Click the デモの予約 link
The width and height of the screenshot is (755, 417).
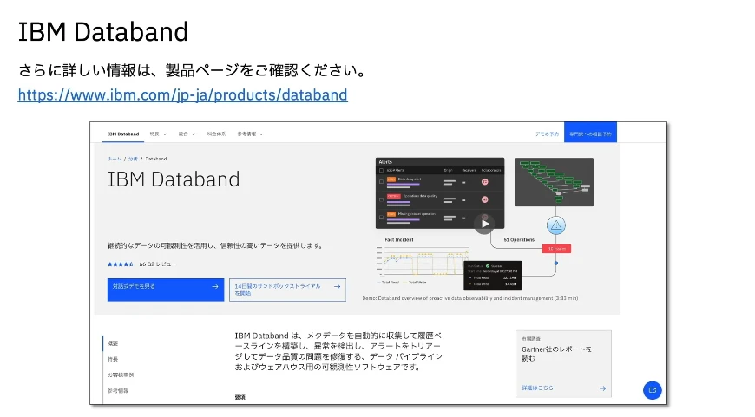(x=547, y=134)
